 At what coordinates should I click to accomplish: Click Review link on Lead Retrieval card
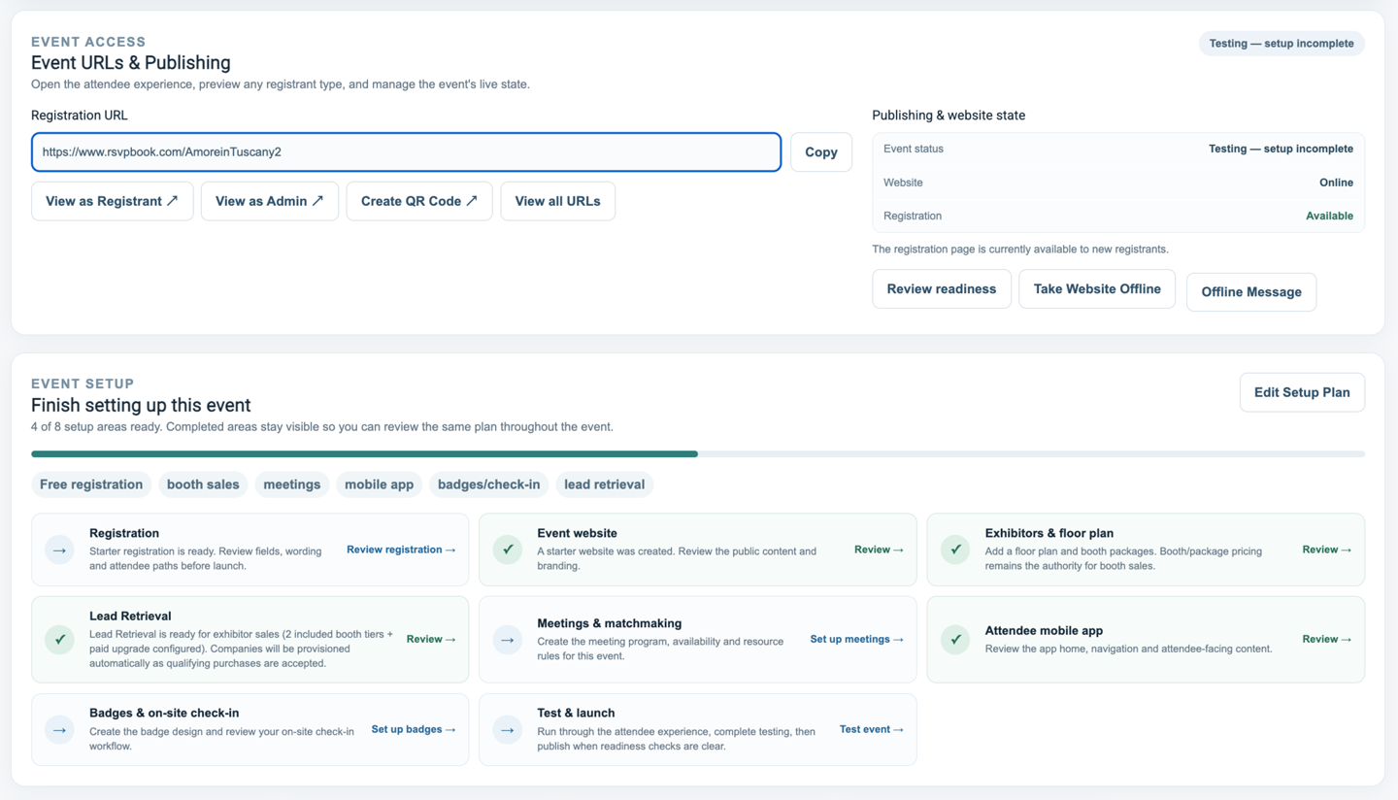431,640
